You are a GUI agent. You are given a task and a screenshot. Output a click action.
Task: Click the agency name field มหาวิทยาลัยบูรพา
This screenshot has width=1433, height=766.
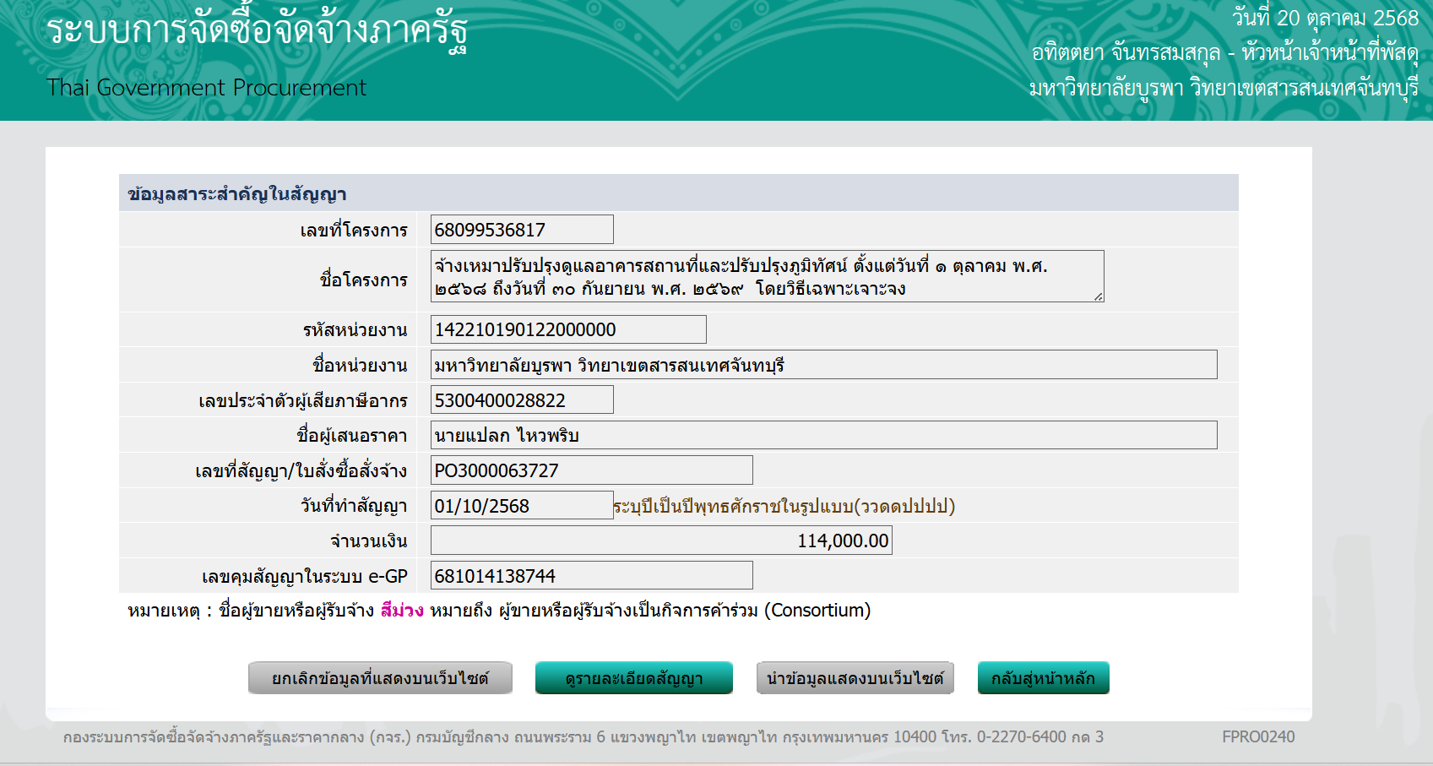[823, 365]
